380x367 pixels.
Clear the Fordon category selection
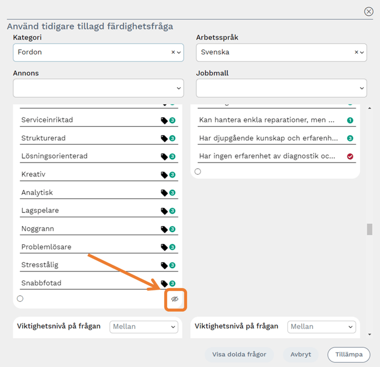[173, 53]
